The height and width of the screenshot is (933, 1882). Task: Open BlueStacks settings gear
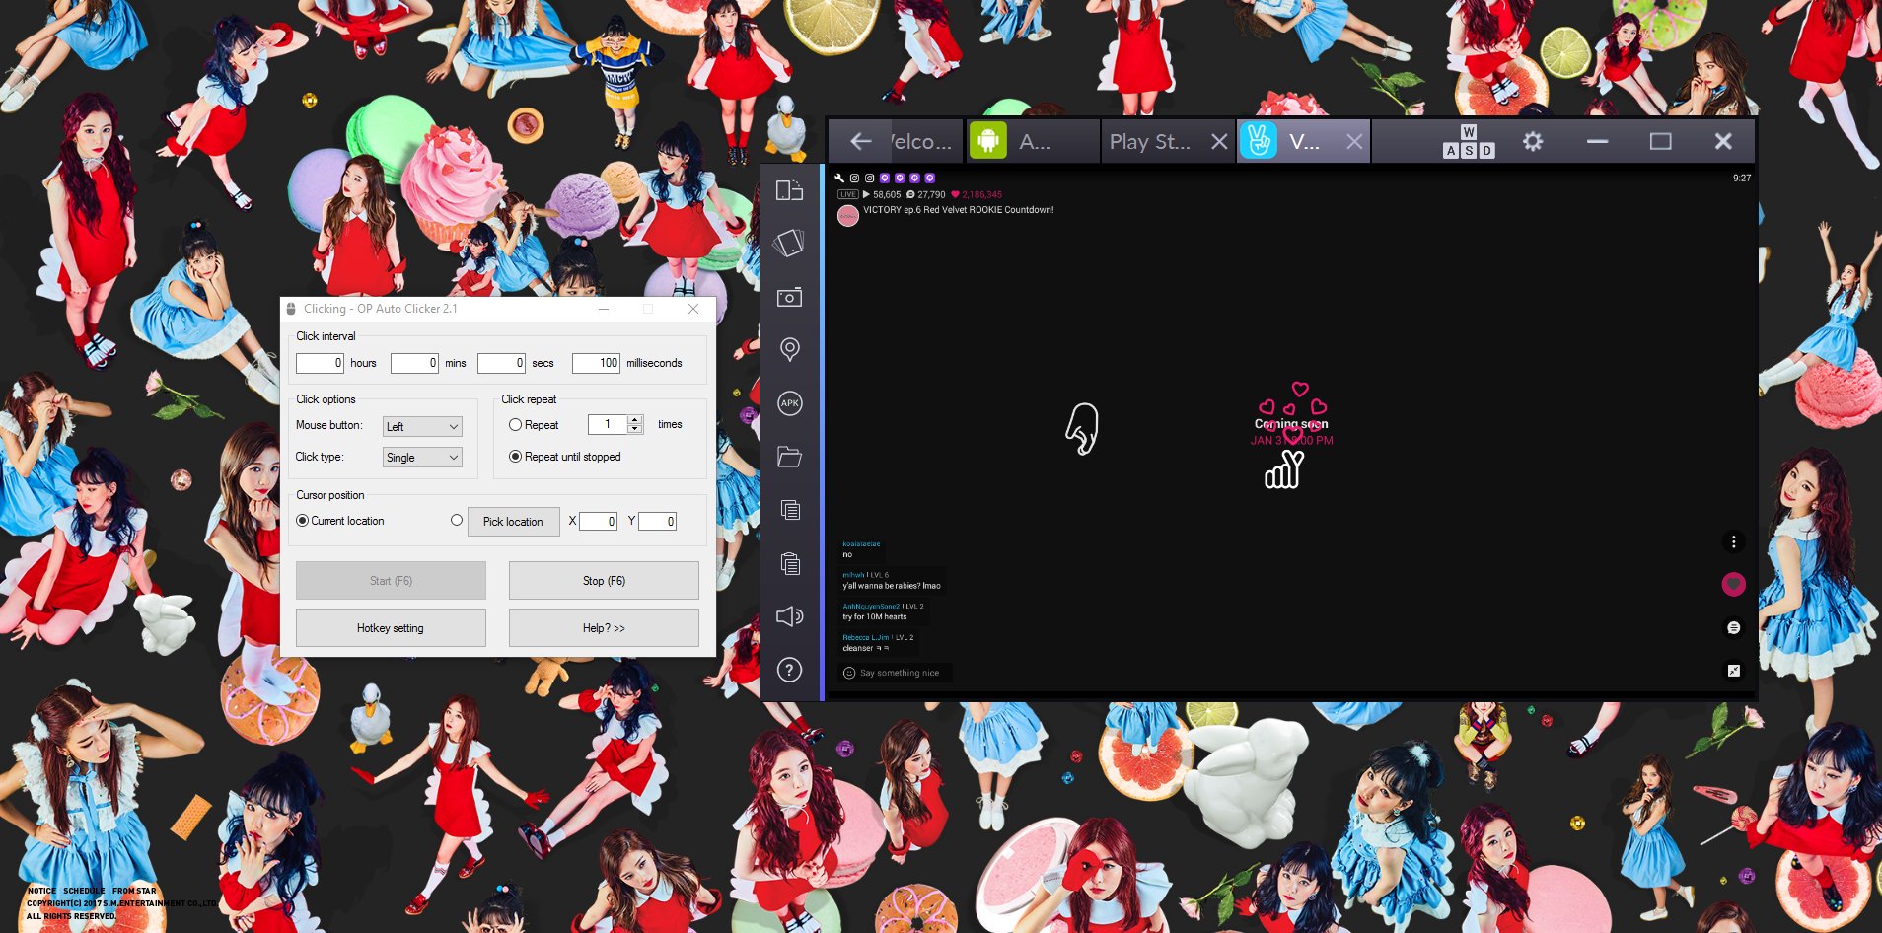click(1532, 142)
